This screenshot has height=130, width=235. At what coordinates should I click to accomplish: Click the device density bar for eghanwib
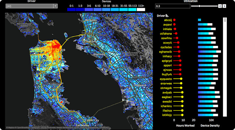(x=209, y=52)
